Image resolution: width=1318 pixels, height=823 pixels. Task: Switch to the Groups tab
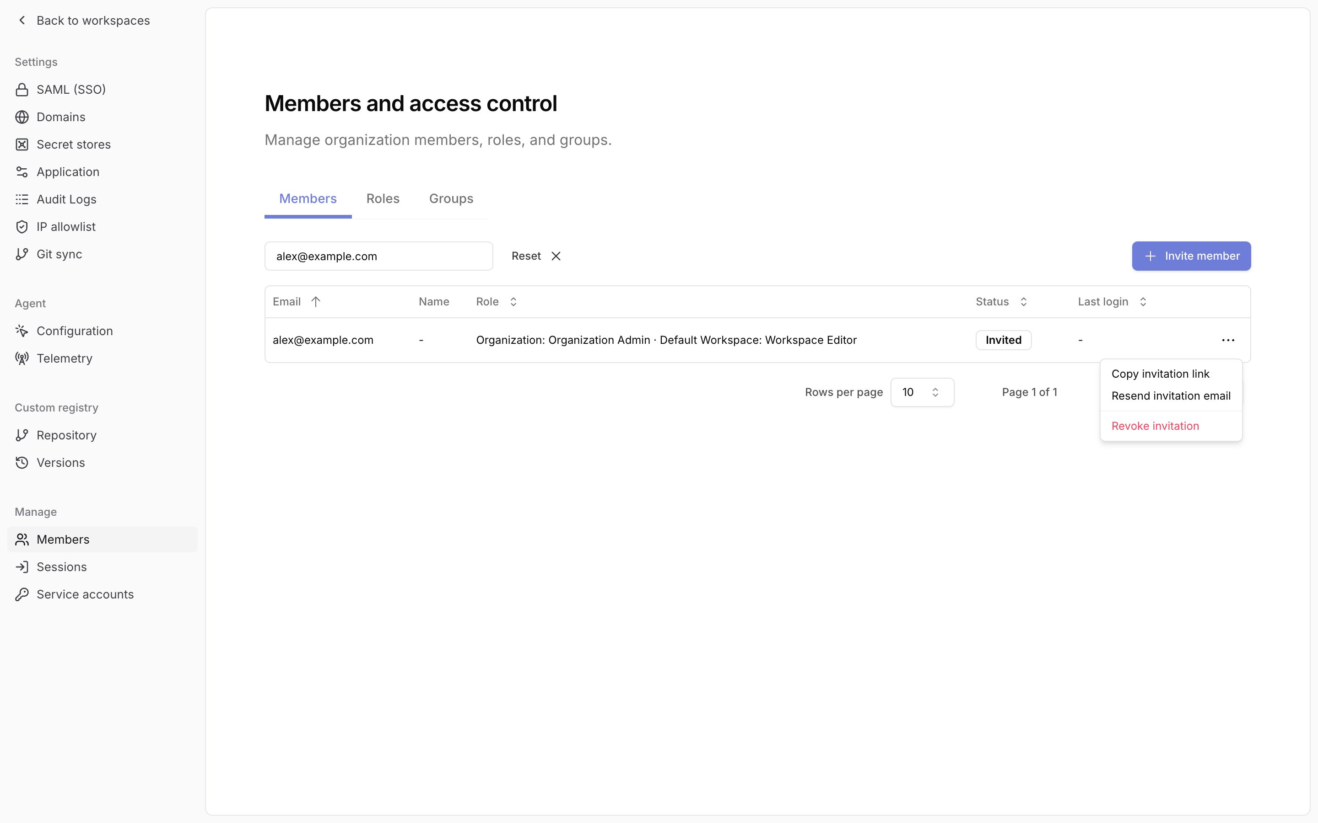451,199
